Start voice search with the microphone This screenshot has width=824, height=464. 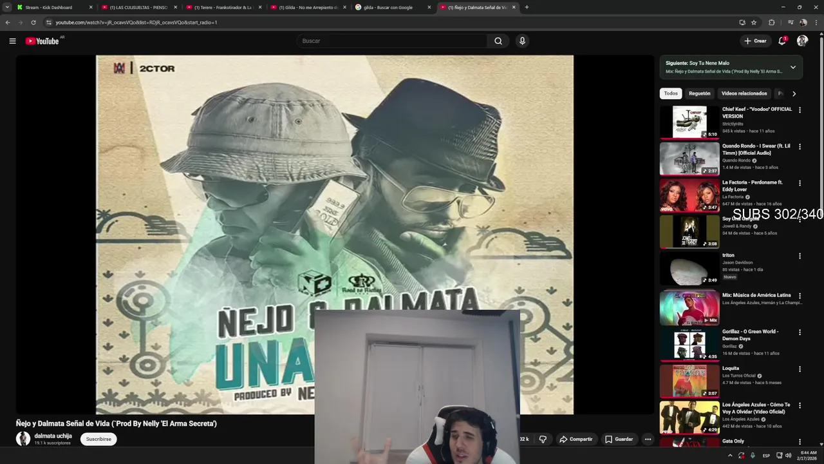pyautogui.click(x=522, y=41)
